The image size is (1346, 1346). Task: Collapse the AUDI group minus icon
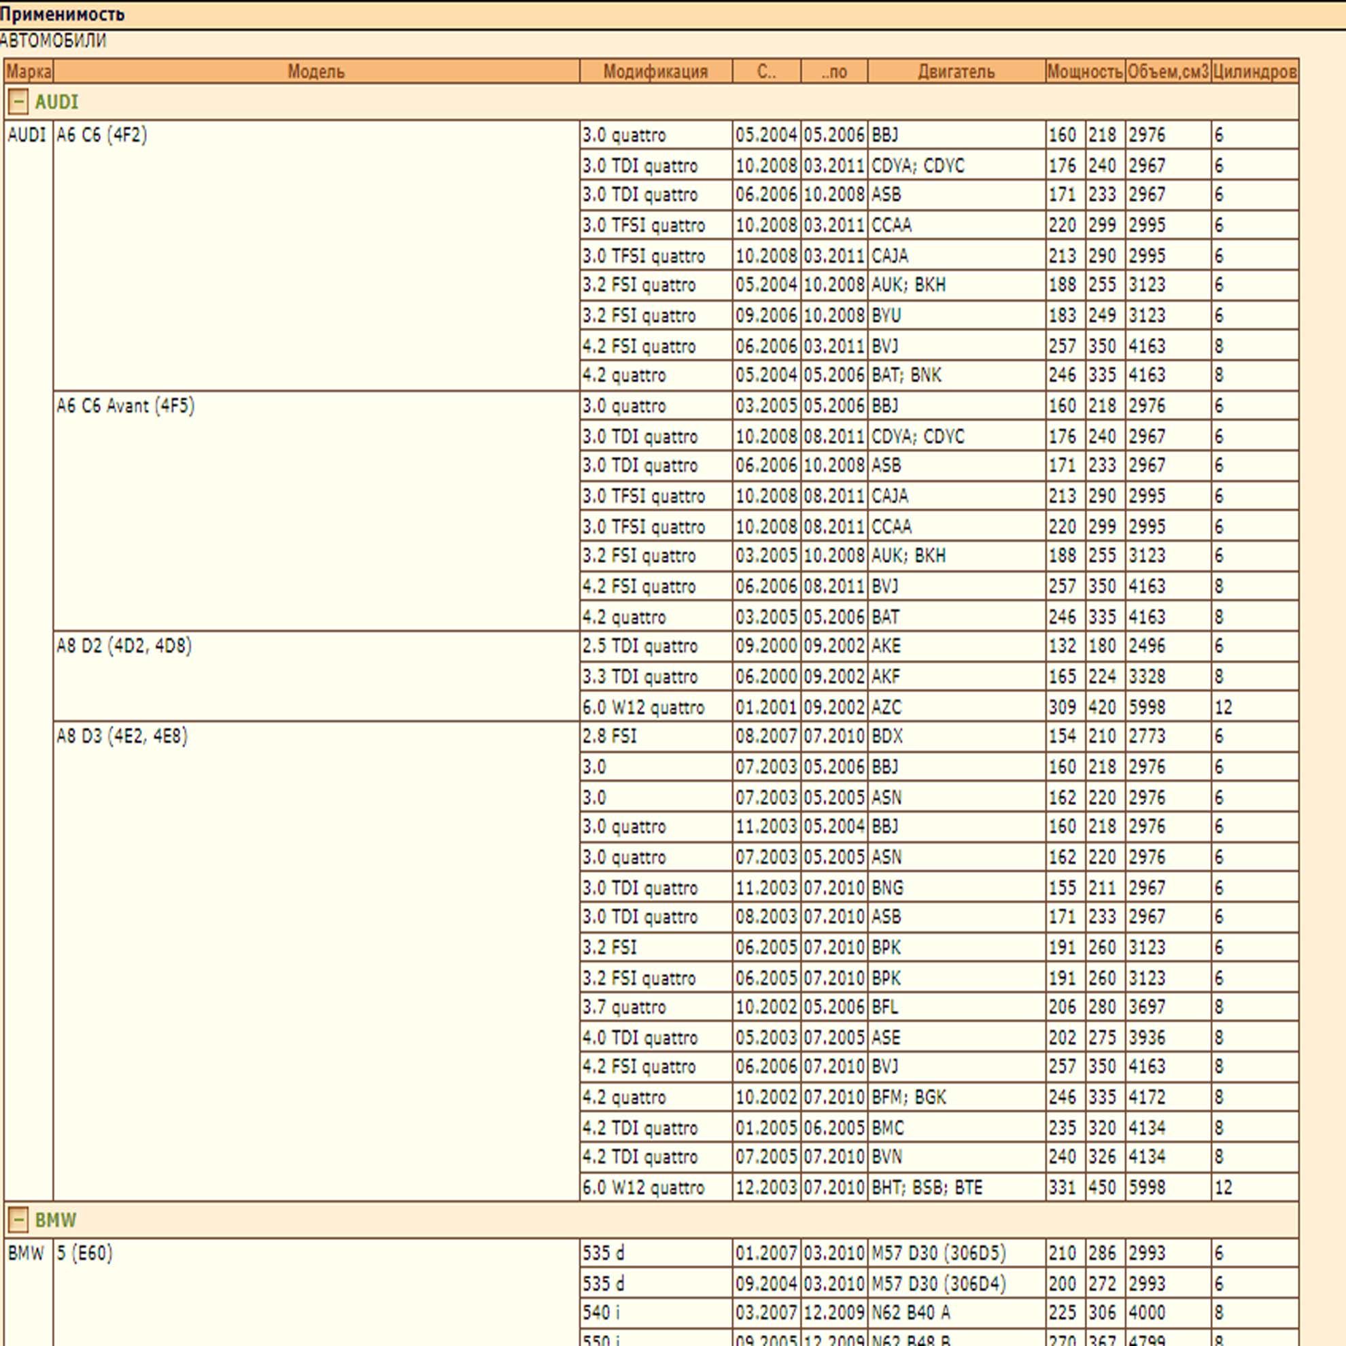(x=18, y=103)
